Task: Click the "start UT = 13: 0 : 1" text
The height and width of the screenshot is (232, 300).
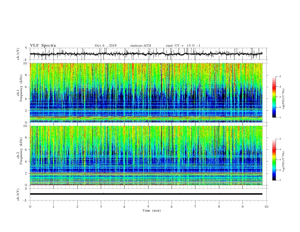Action: [x=183, y=45]
